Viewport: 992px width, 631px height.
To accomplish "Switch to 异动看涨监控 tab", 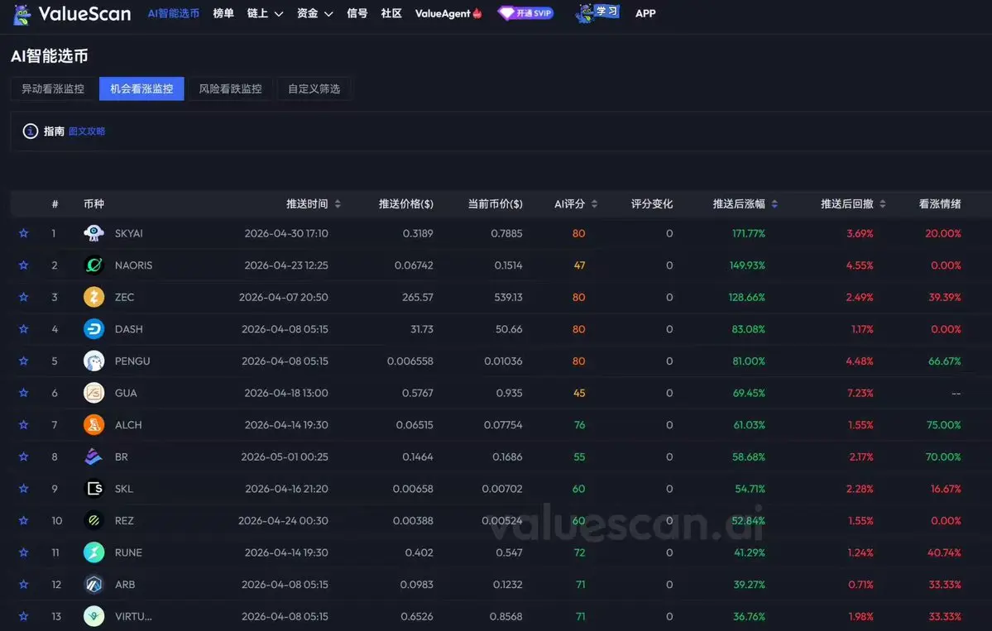I will (53, 88).
